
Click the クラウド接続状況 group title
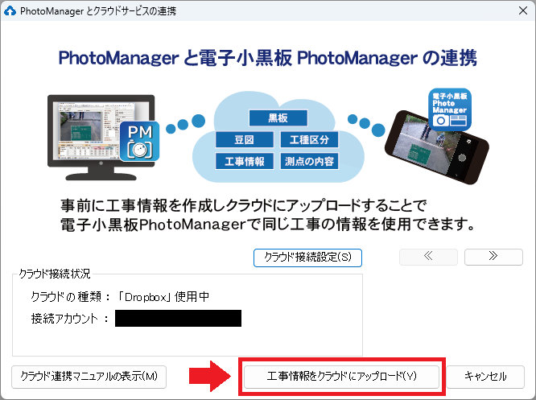pyautogui.click(x=55, y=274)
